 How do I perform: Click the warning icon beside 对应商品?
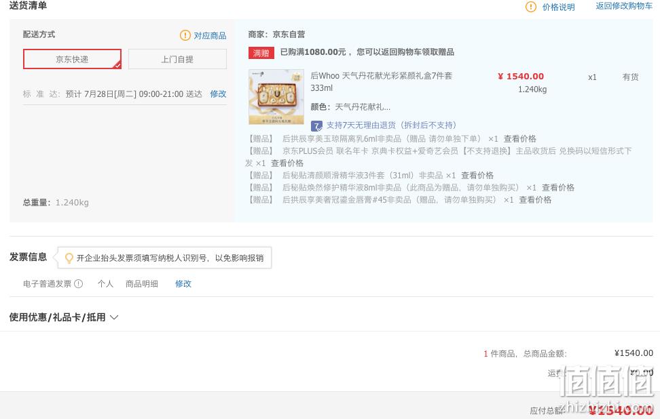tap(185, 35)
